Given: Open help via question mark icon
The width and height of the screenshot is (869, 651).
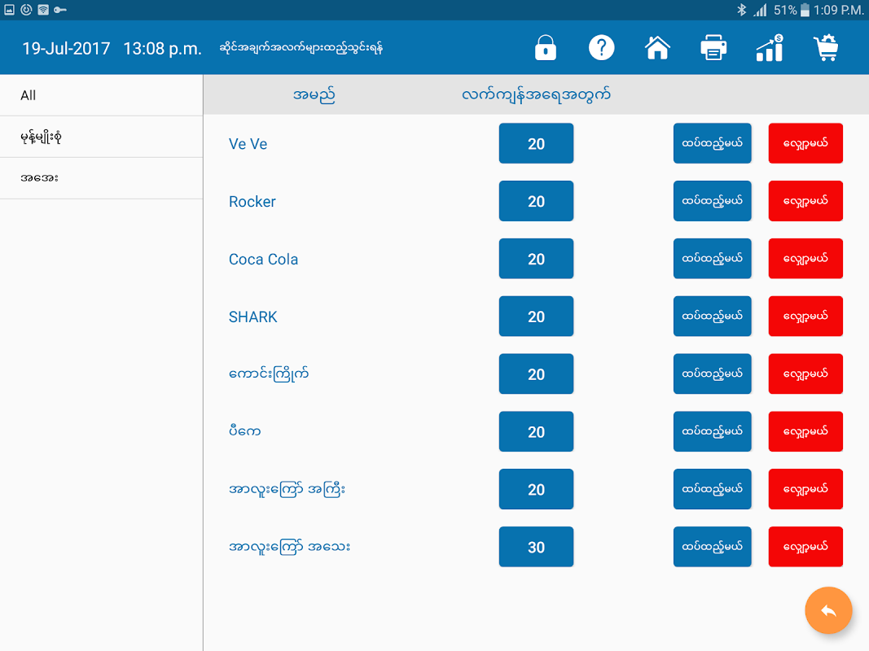Looking at the screenshot, I should coord(601,48).
